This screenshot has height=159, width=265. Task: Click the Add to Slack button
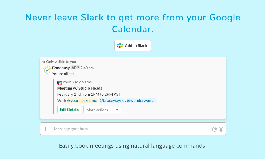133,45
